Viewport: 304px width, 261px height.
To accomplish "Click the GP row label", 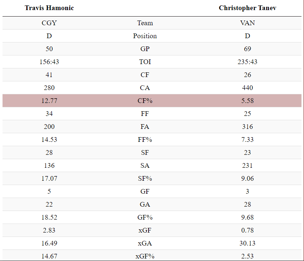I will (x=145, y=49).
